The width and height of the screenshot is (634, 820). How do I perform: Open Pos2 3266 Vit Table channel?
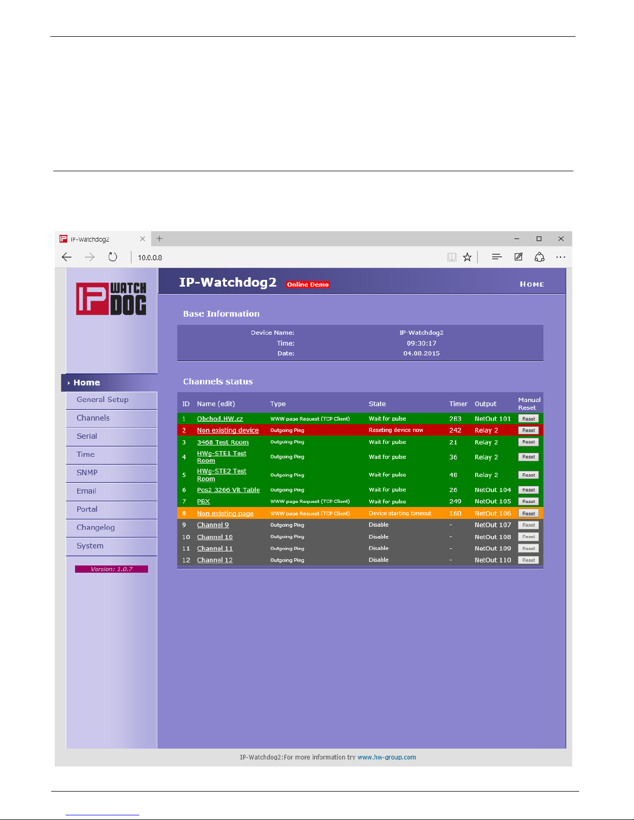[228, 490]
